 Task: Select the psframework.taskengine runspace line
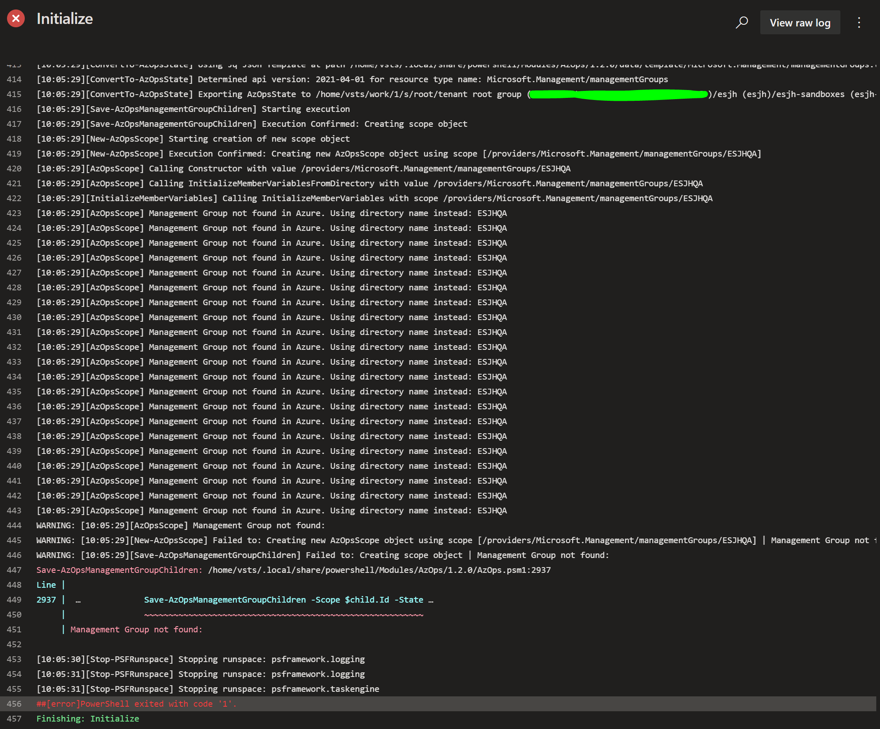(x=208, y=689)
